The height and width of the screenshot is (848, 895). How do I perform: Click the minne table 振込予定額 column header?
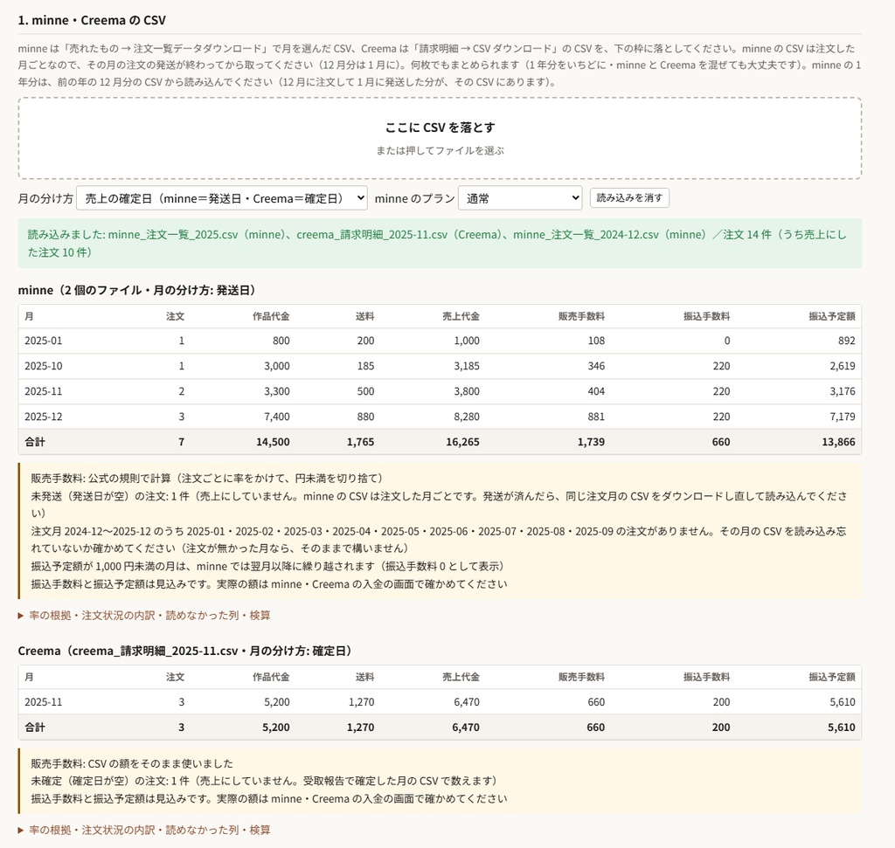pos(832,316)
